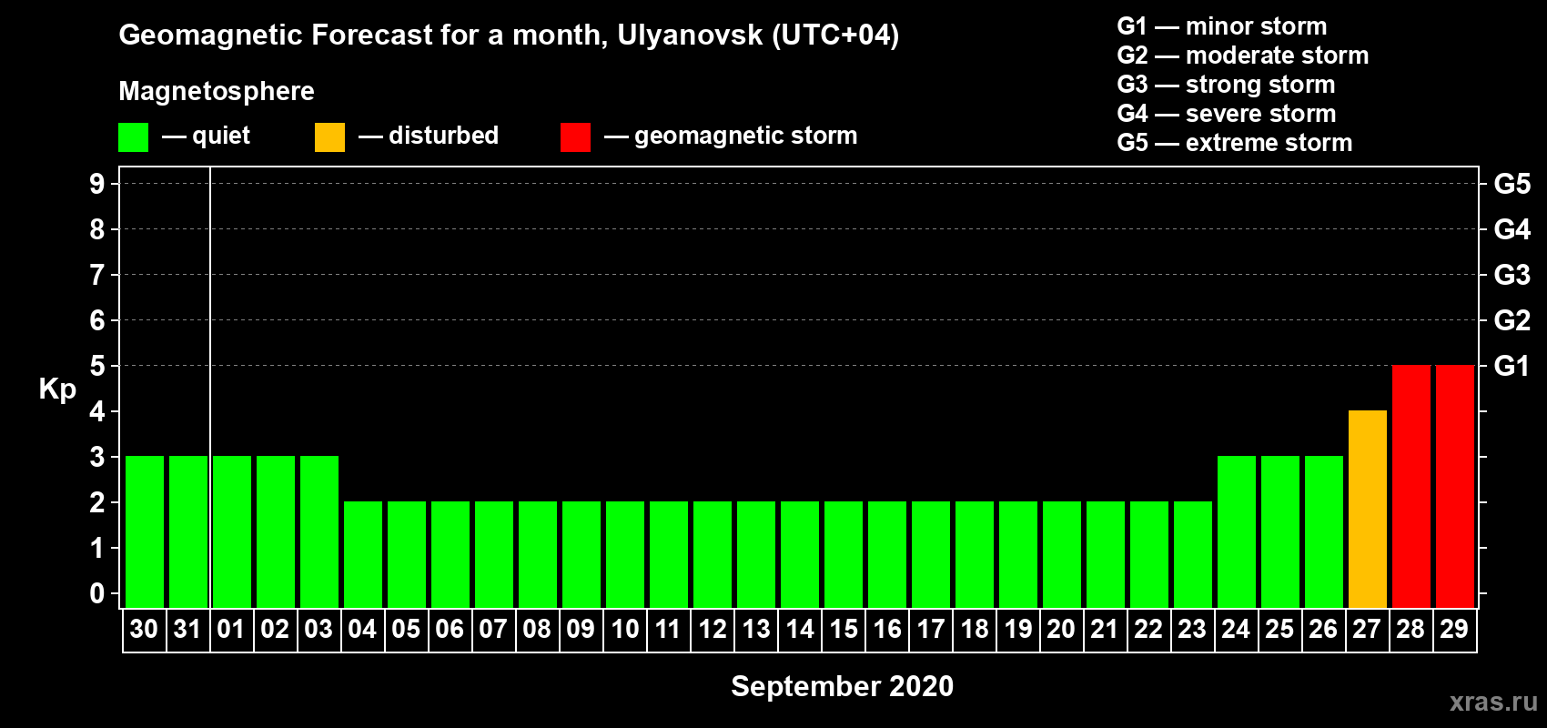
Task: Select the red bar for day 28
Action: (x=1411, y=486)
